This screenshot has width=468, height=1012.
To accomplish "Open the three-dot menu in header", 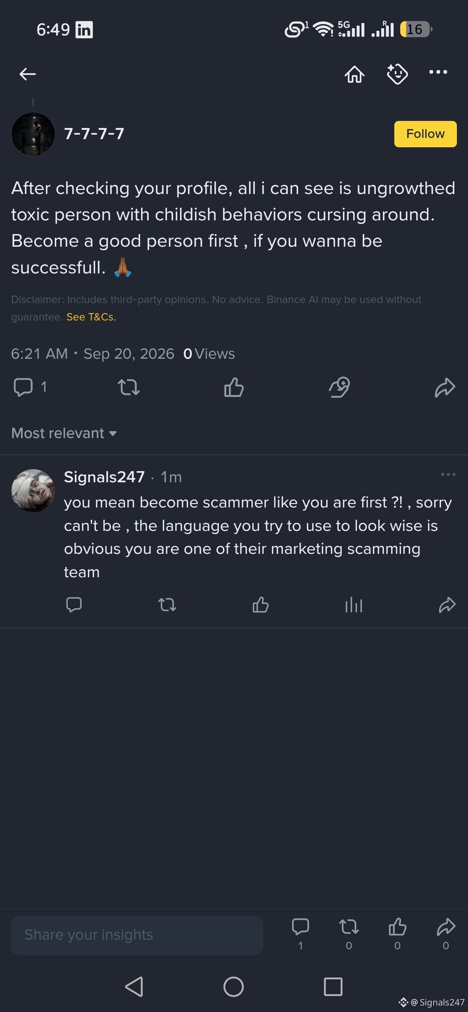I will [438, 72].
